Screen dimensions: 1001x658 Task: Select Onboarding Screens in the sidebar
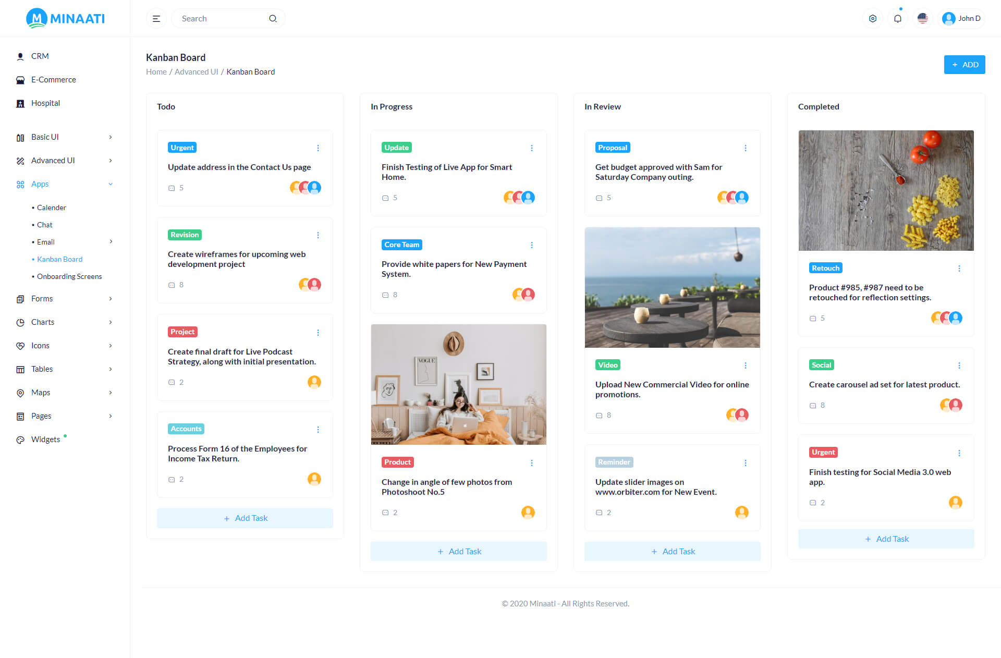click(70, 276)
